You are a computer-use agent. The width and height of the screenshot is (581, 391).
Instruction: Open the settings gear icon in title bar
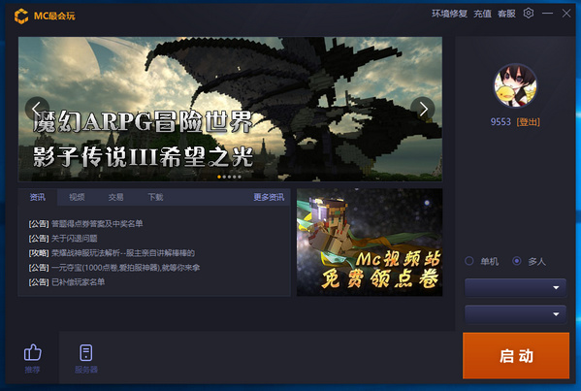pos(529,14)
